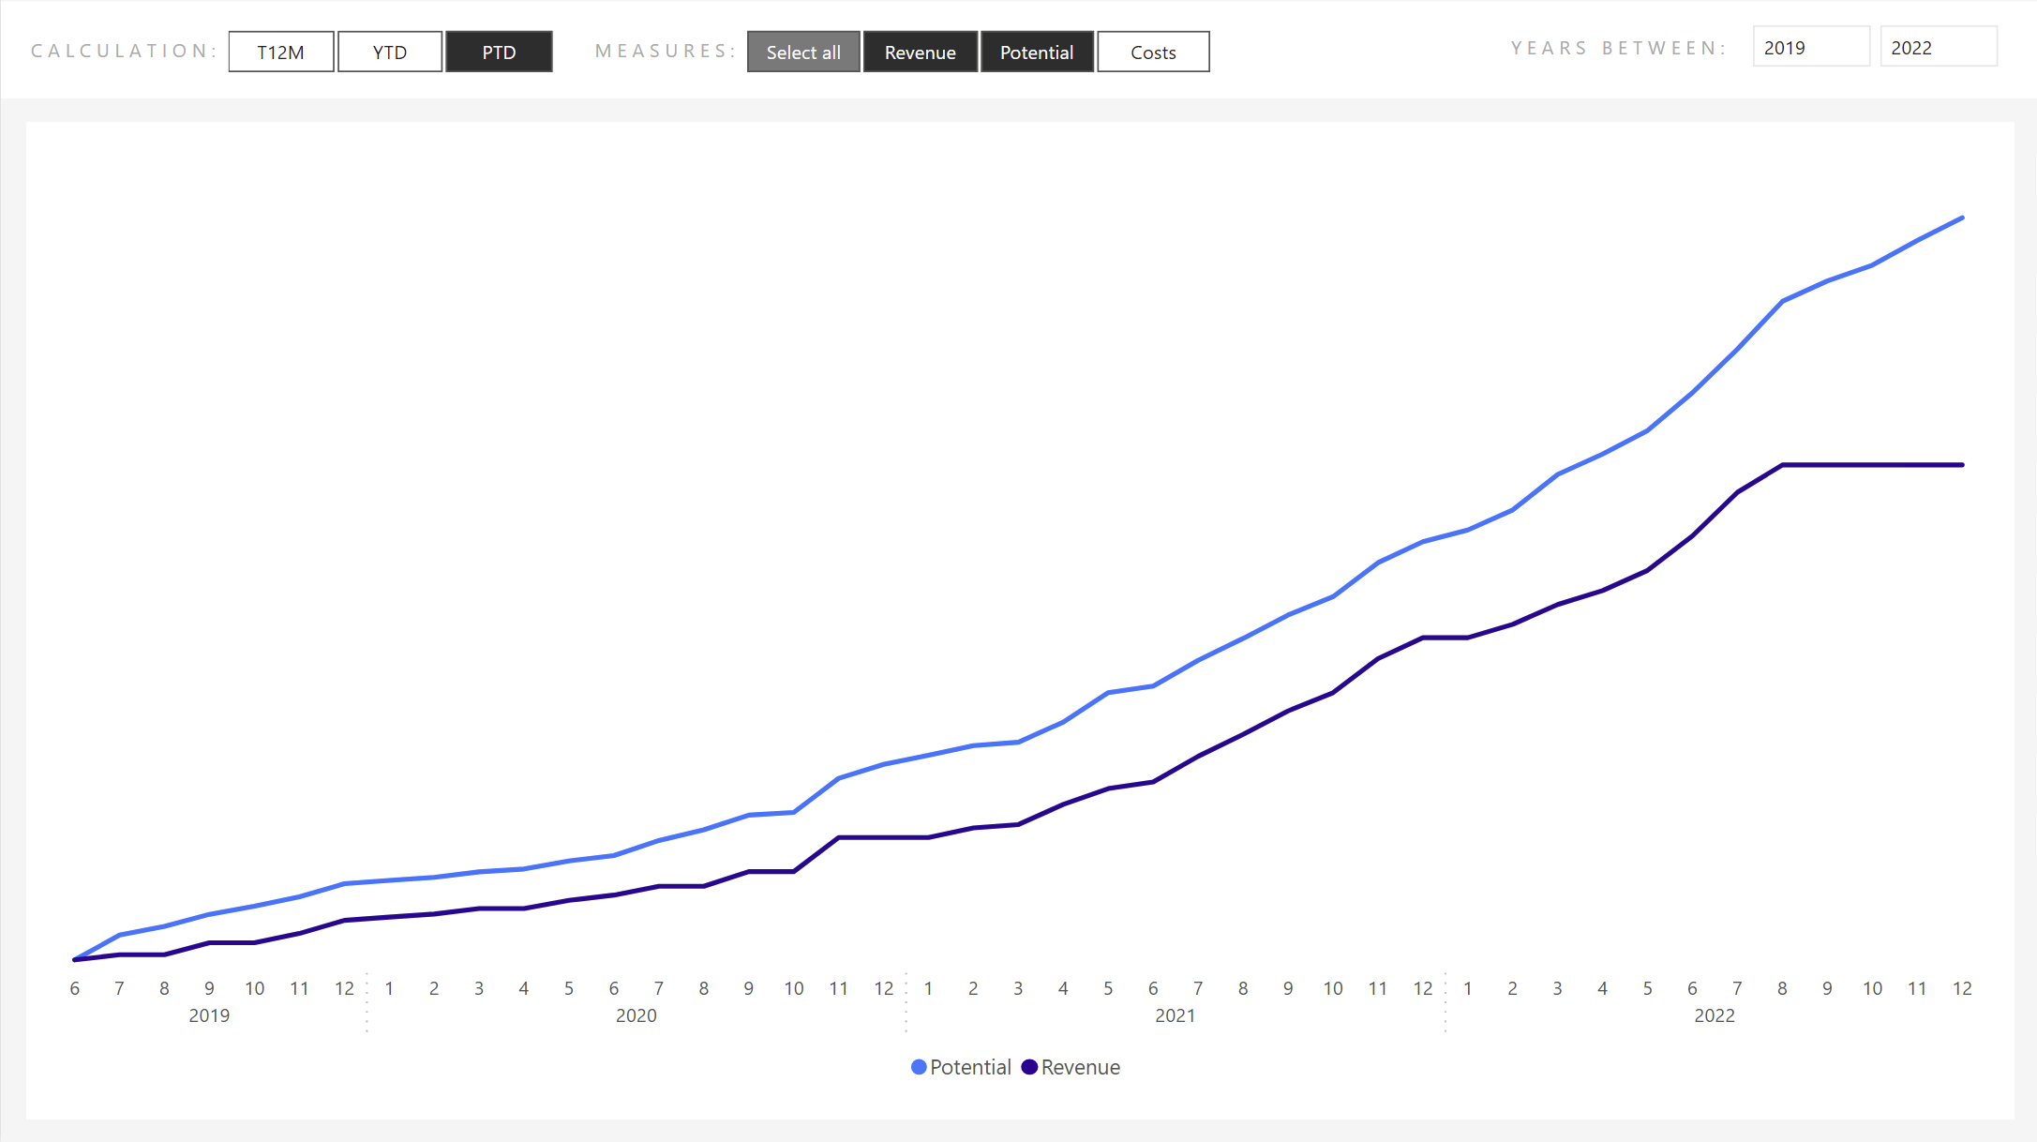Click the Potential legend color dot

tap(919, 1067)
